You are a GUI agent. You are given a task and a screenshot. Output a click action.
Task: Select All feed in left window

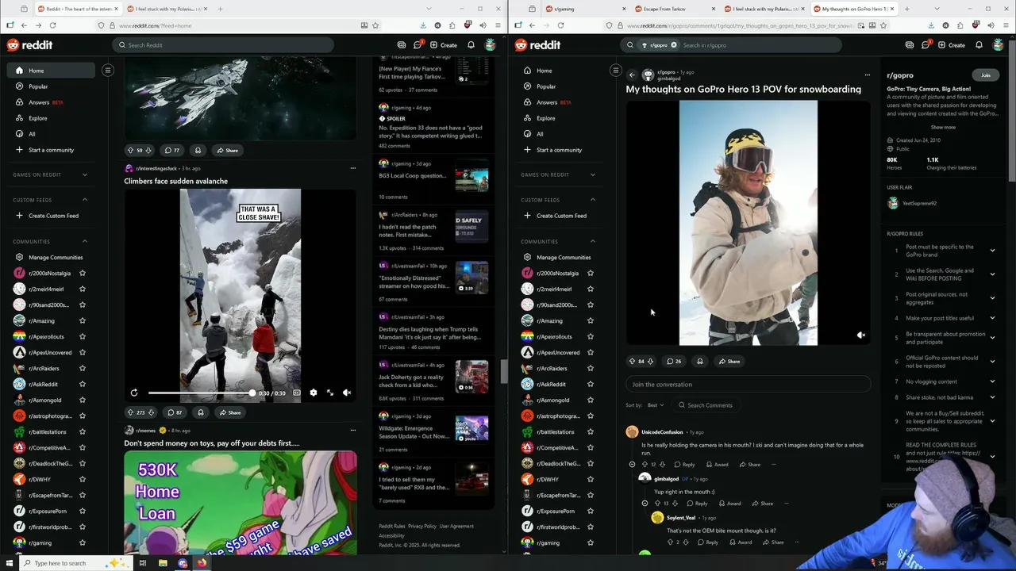pyautogui.click(x=52, y=134)
